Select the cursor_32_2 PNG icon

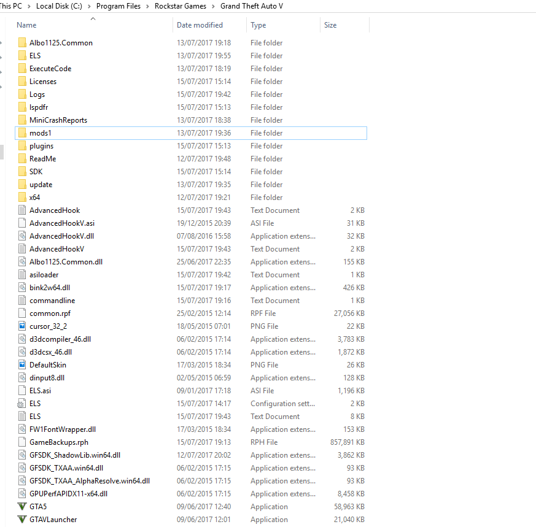pyautogui.click(x=22, y=326)
